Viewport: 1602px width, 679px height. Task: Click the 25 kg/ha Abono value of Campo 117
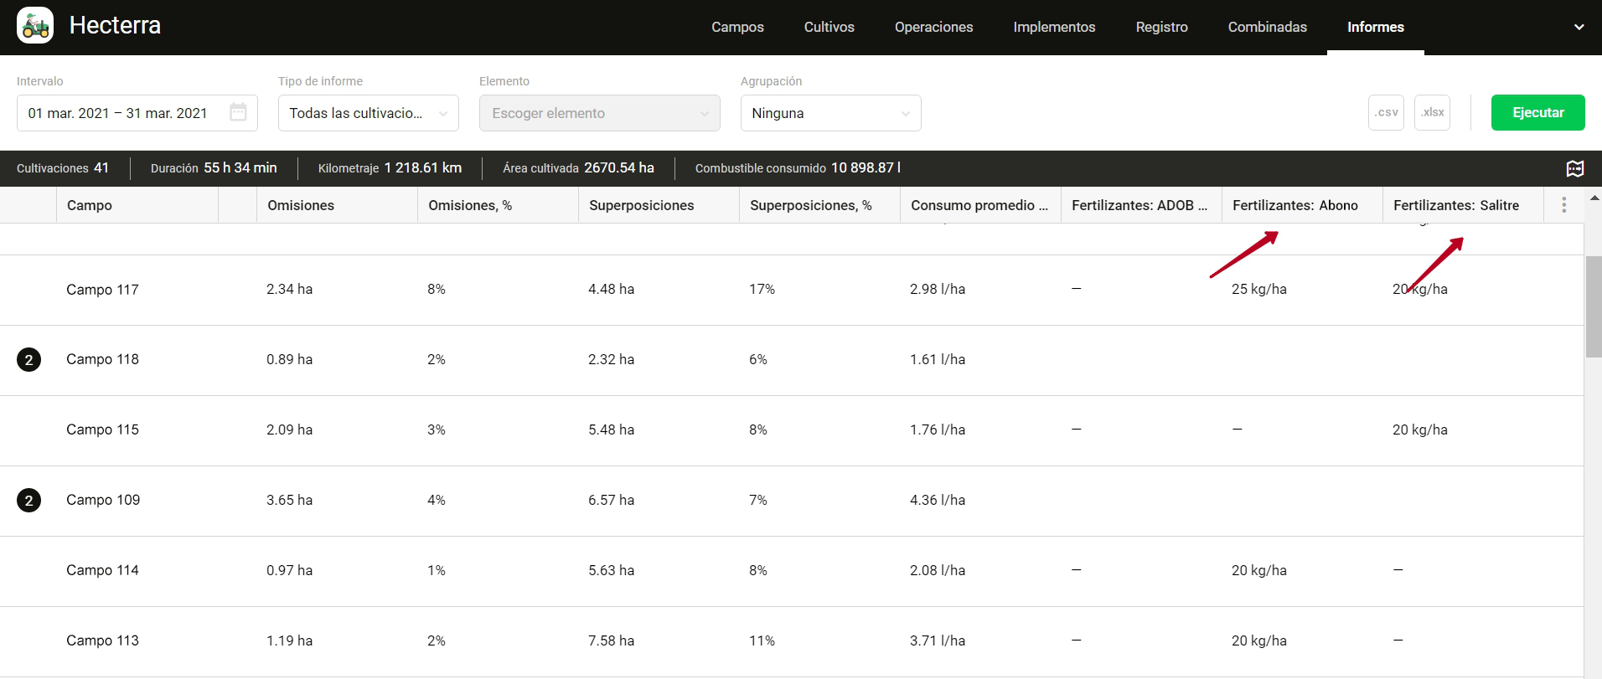coord(1259,289)
